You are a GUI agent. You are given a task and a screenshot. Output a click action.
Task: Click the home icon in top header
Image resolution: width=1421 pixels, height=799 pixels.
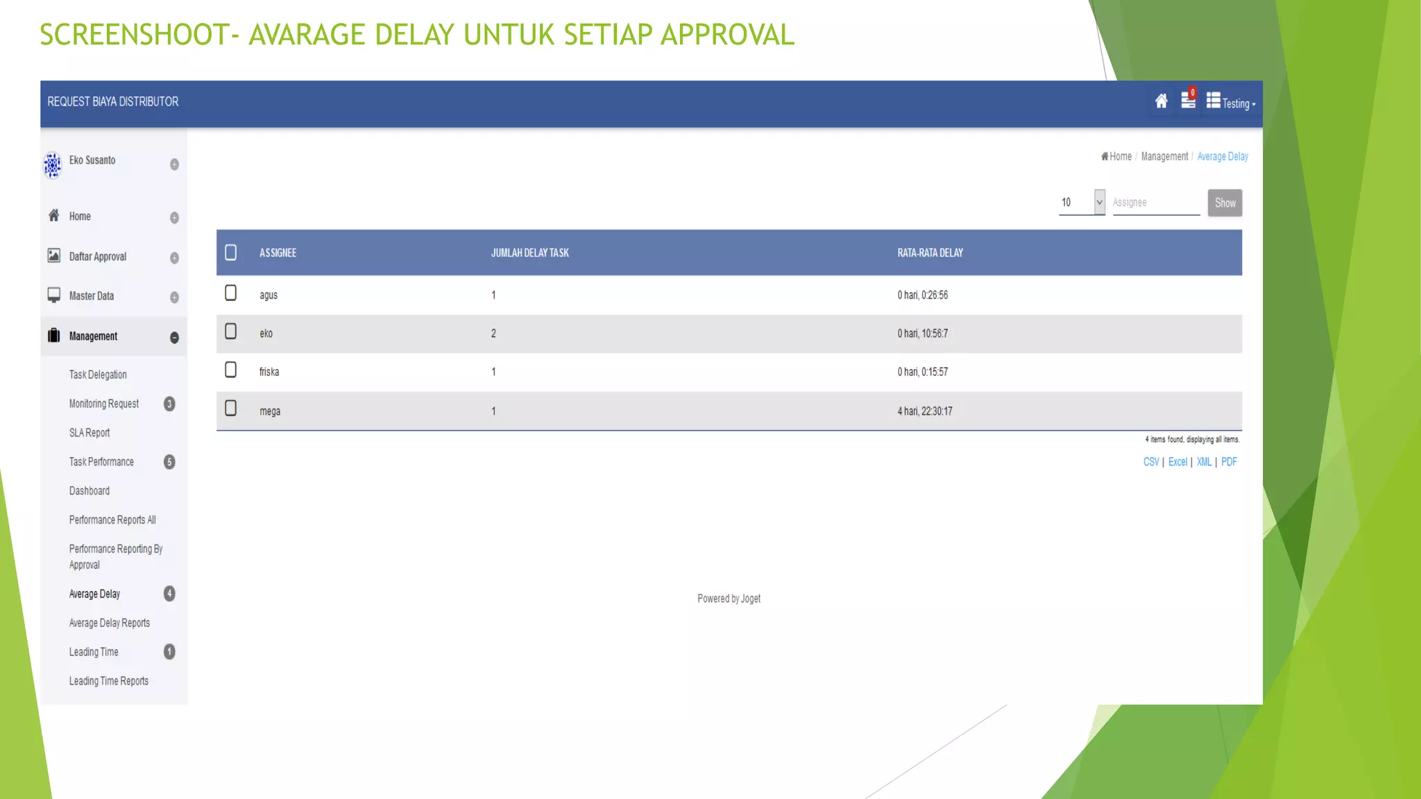pyautogui.click(x=1161, y=102)
